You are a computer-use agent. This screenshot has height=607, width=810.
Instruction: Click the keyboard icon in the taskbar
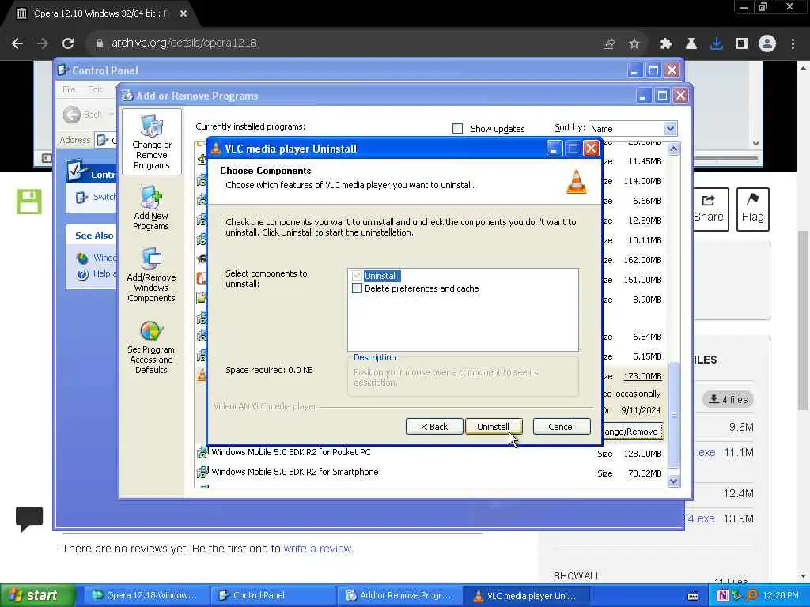click(x=693, y=596)
